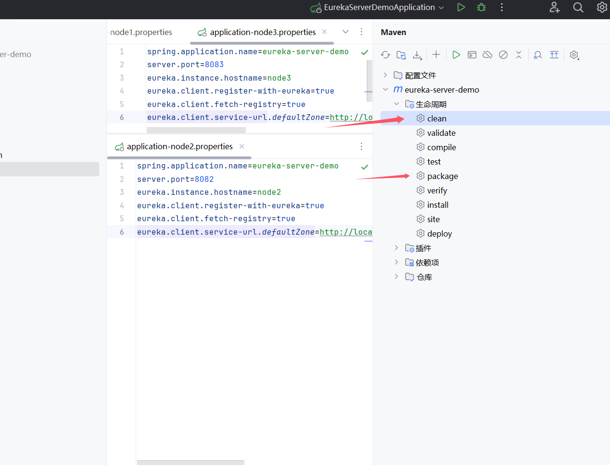Click Generate Sources and Update Folders icon

click(x=401, y=55)
